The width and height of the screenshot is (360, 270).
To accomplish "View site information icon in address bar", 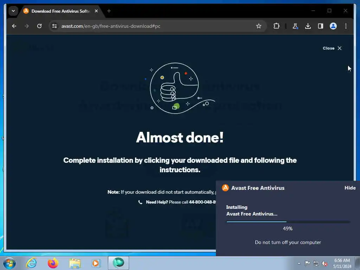I will click(54, 26).
